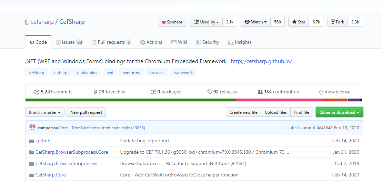The width and height of the screenshot is (382, 183).
Task: Open the 6.7k stargazers count
Action: 316,22
